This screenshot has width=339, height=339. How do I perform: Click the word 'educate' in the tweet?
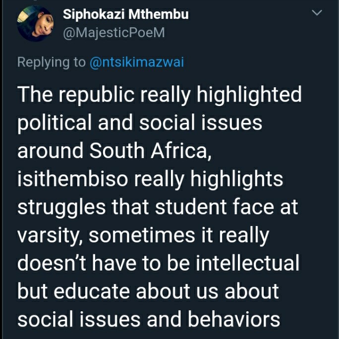pyautogui.click(x=92, y=291)
